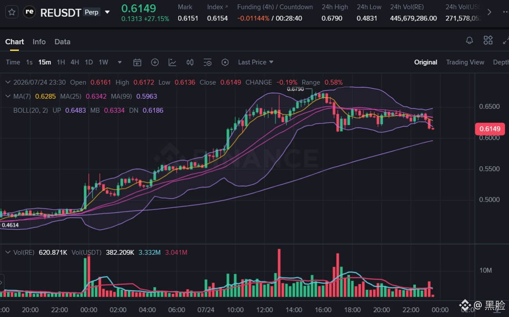Open the more options ellipsis menu
The width and height of the screenshot is (509, 317).
505,12
